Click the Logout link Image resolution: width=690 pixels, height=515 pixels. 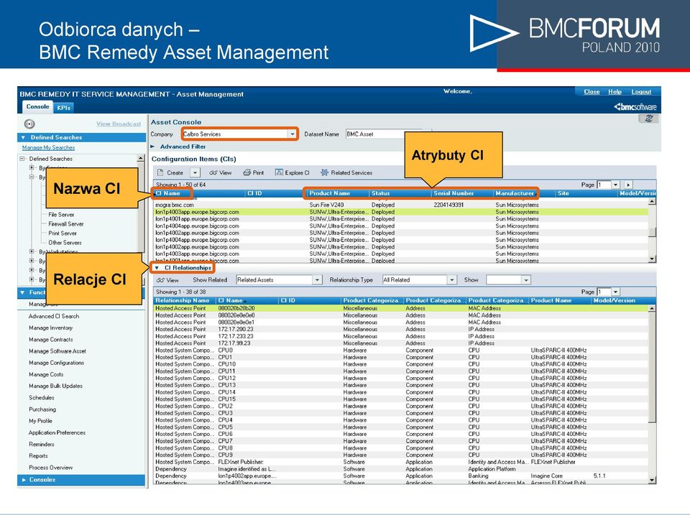click(x=641, y=91)
